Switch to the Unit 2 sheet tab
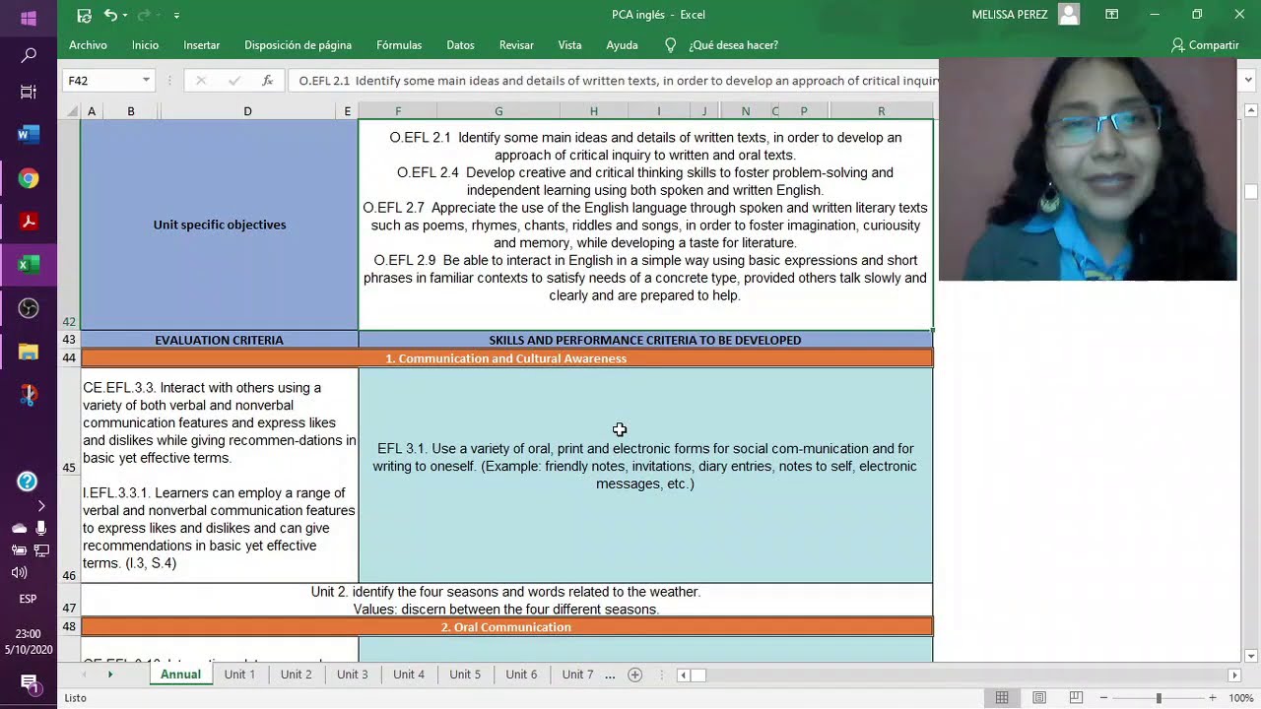Screen dimensions: 1261x709 pyautogui.click(x=296, y=675)
